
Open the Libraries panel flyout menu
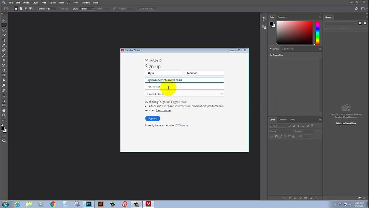(366, 17)
